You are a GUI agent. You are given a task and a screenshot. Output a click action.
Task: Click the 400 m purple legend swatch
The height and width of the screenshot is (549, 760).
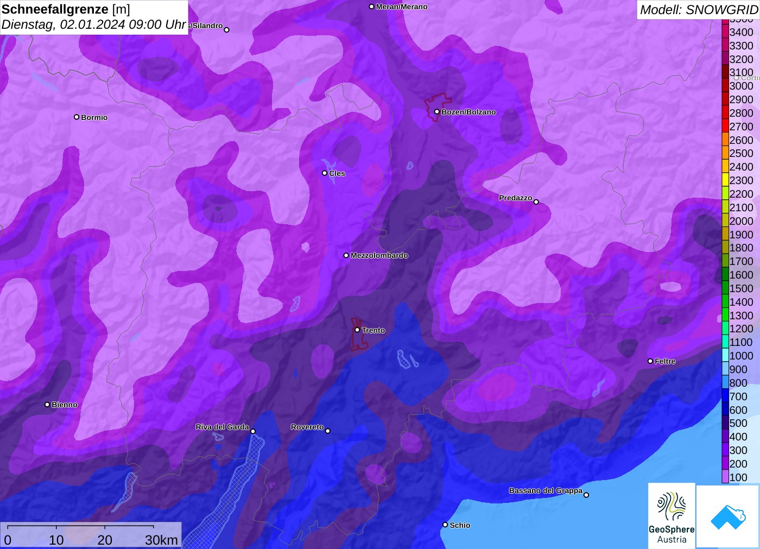tap(725, 437)
